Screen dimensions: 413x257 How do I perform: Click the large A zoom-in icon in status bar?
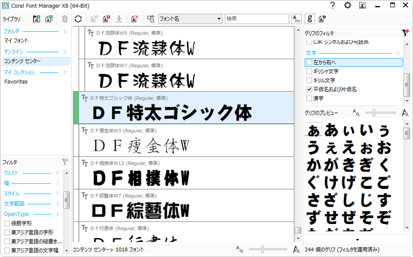(296, 249)
